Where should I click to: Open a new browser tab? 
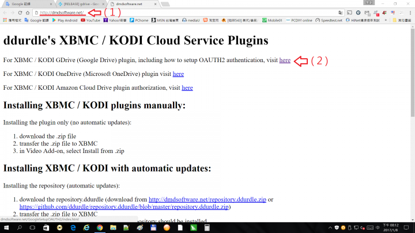pyautogui.click(x=165, y=4)
